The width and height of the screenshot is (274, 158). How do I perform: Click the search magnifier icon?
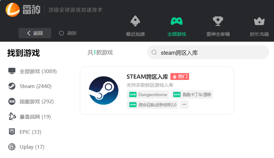click(154, 53)
